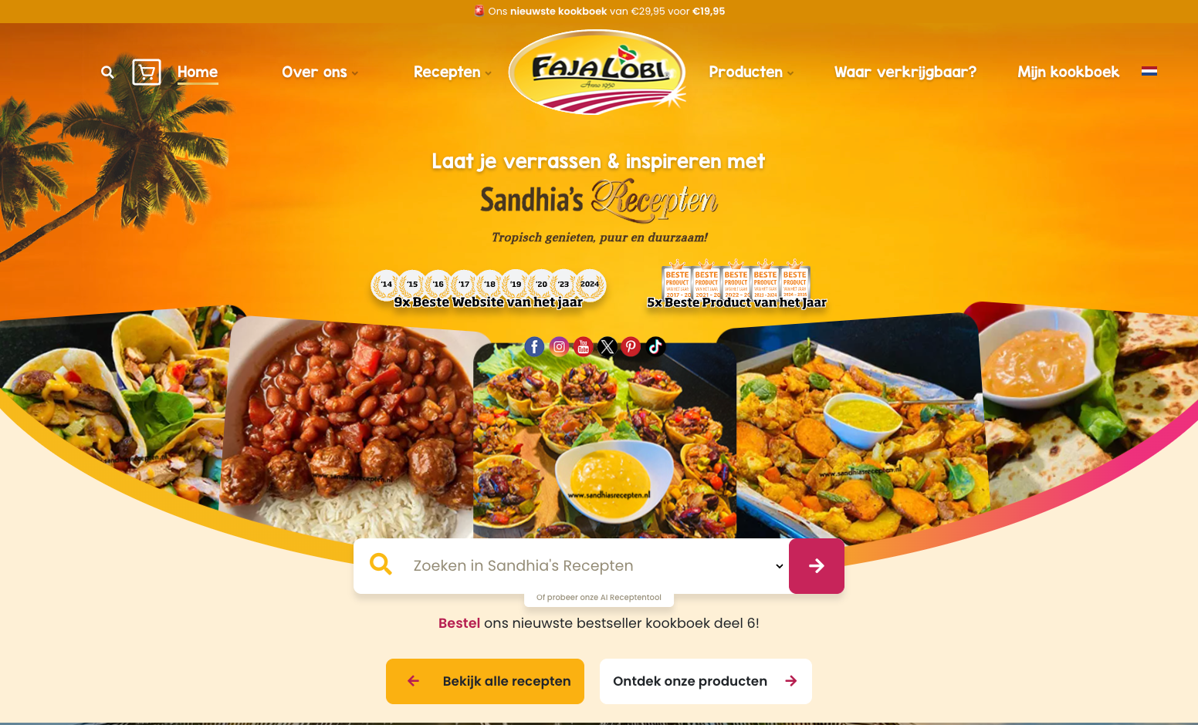Viewport: 1198px width, 725px height.
Task: Open the X (Twitter) social icon
Action: click(x=607, y=347)
